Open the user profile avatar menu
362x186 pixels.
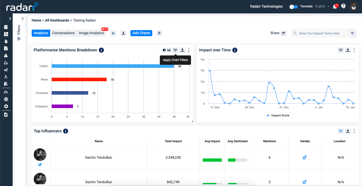coord(354,7)
